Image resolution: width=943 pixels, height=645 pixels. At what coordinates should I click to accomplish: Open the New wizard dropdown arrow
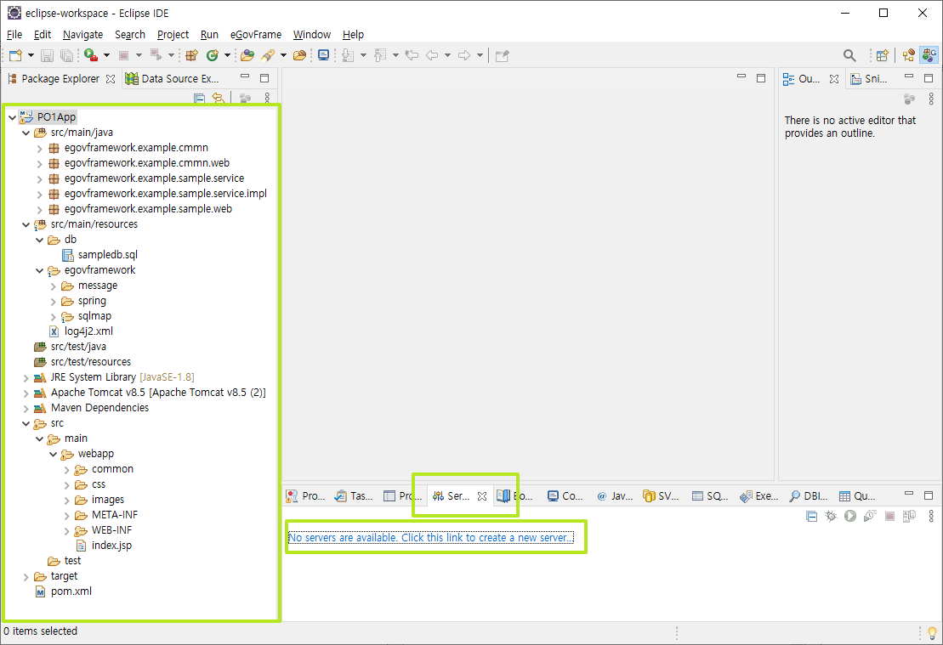point(31,55)
